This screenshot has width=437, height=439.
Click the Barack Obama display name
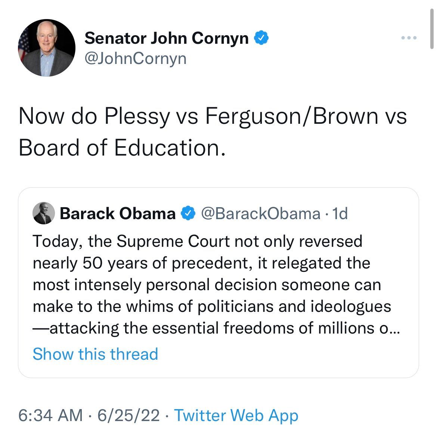pos(118,214)
